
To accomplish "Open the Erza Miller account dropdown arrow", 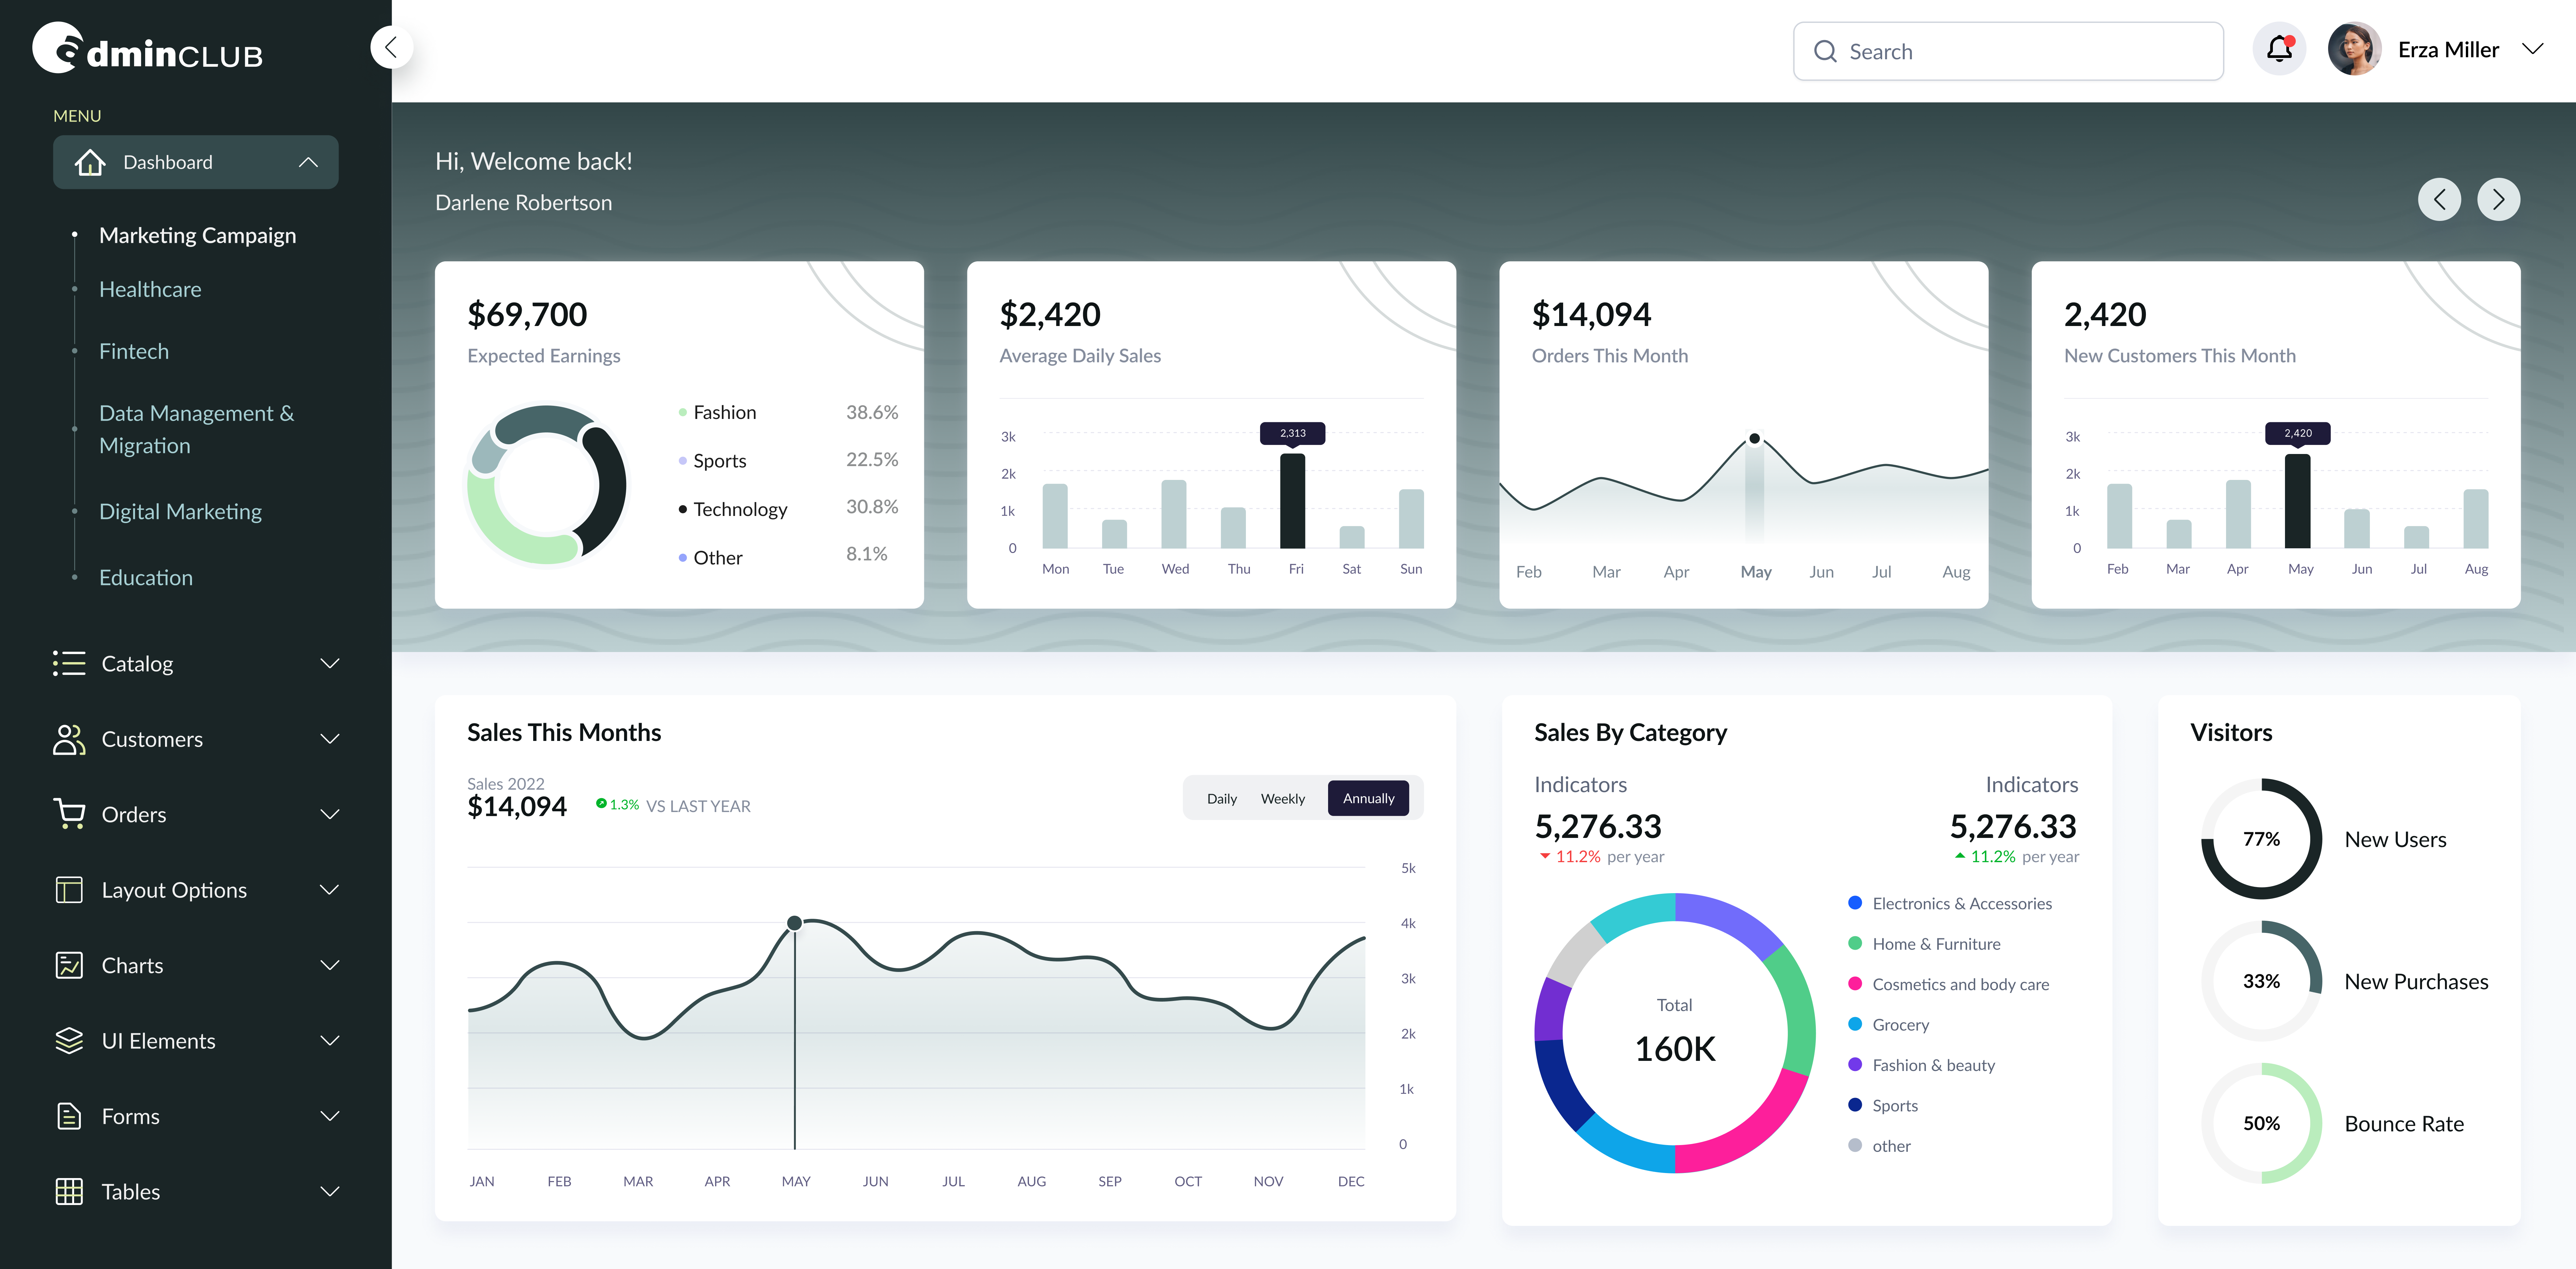I will tap(2532, 49).
